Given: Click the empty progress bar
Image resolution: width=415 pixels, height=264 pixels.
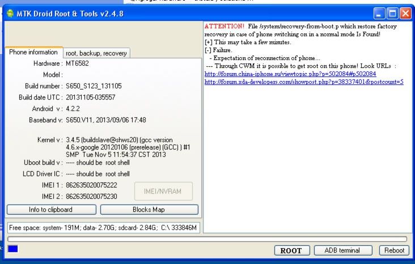Looking at the screenshot, I should 207,239.
